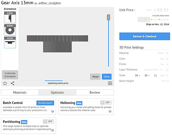This screenshot has width=172, height=140.
Task: Add model to favorites with star icon
Action: [5, 83]
